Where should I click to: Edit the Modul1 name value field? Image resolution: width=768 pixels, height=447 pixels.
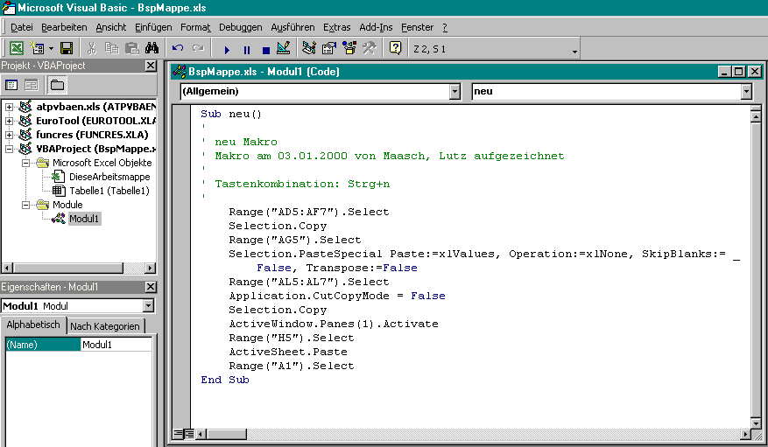(x=116, y=345)
